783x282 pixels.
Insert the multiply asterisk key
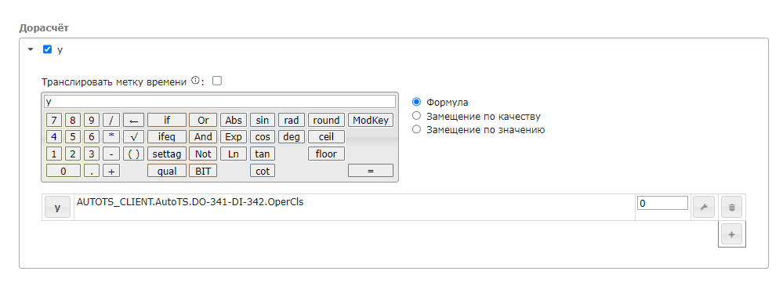click(111, 137)
